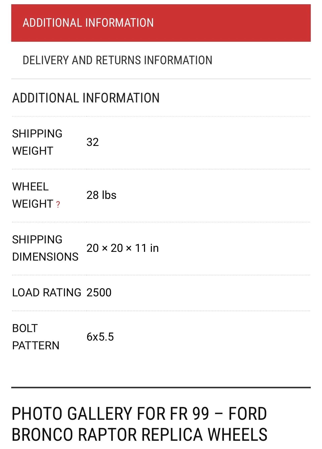Viewport: 322px width, 449px height.
Task: Click Bronco Raptor Replica Wheels heading line
Action: (140, 435)
